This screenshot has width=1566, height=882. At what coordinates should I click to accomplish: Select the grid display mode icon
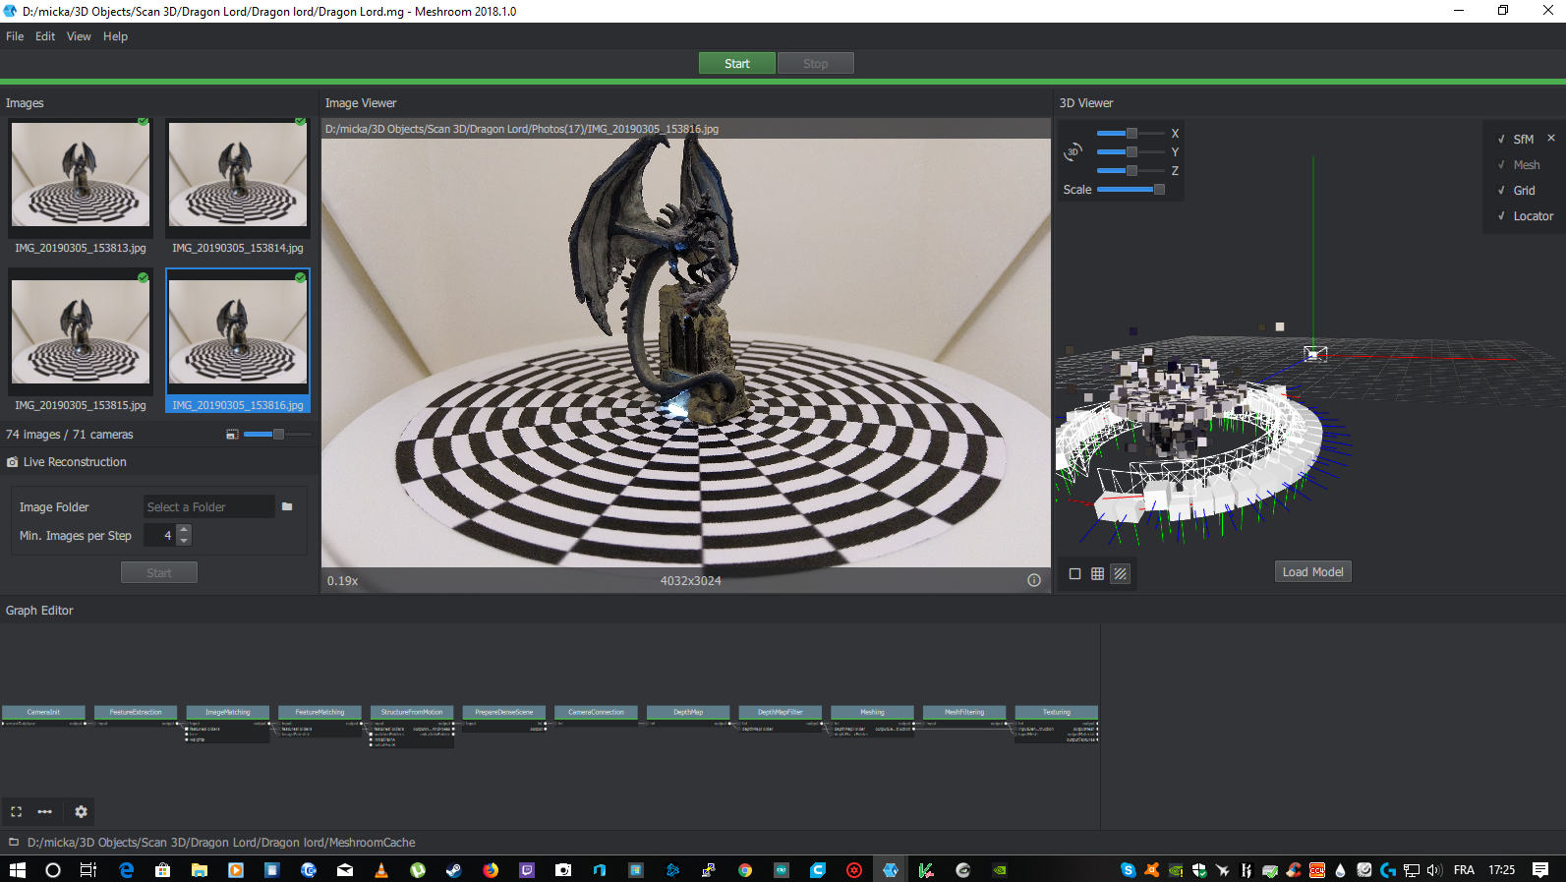point(1097,573)
